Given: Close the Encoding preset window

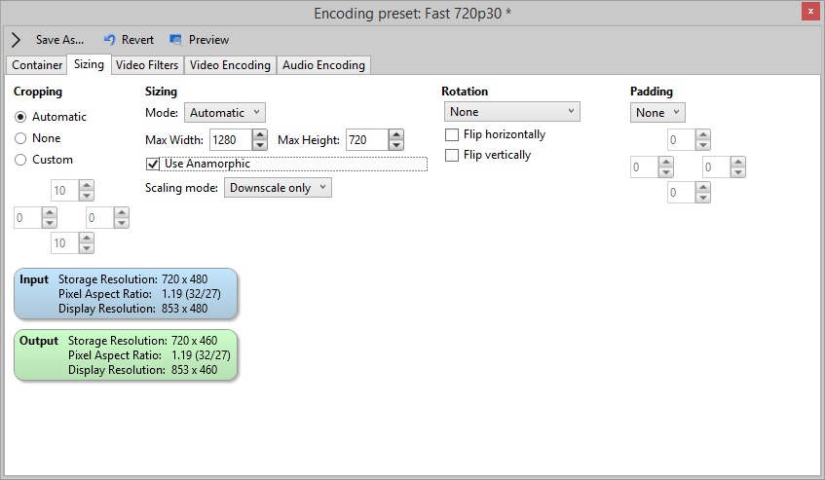Looking at the screenshot, I should pos(810,12).
